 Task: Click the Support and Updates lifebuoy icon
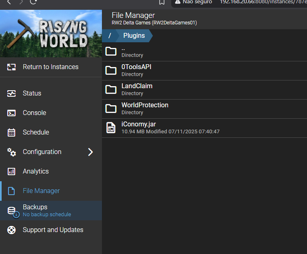[11, 230]
